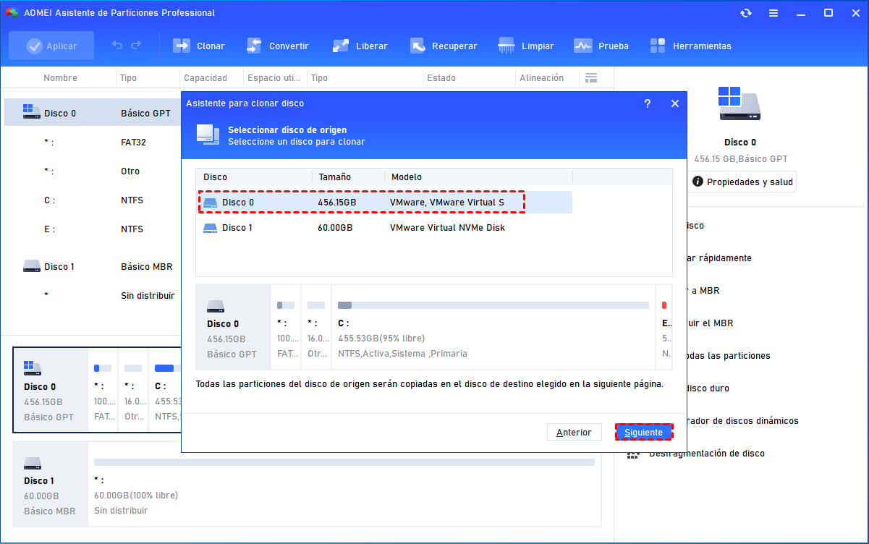The height and width of the screenshot is (544, 869).
Task: Open the Herramientas toolbar menu
Action: tap(691, 46)
